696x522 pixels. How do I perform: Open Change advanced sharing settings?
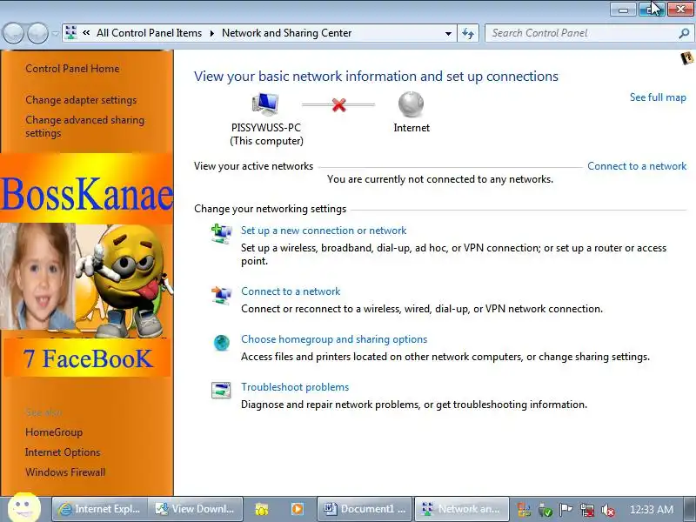pyautogui.click(x=84, y=126)
